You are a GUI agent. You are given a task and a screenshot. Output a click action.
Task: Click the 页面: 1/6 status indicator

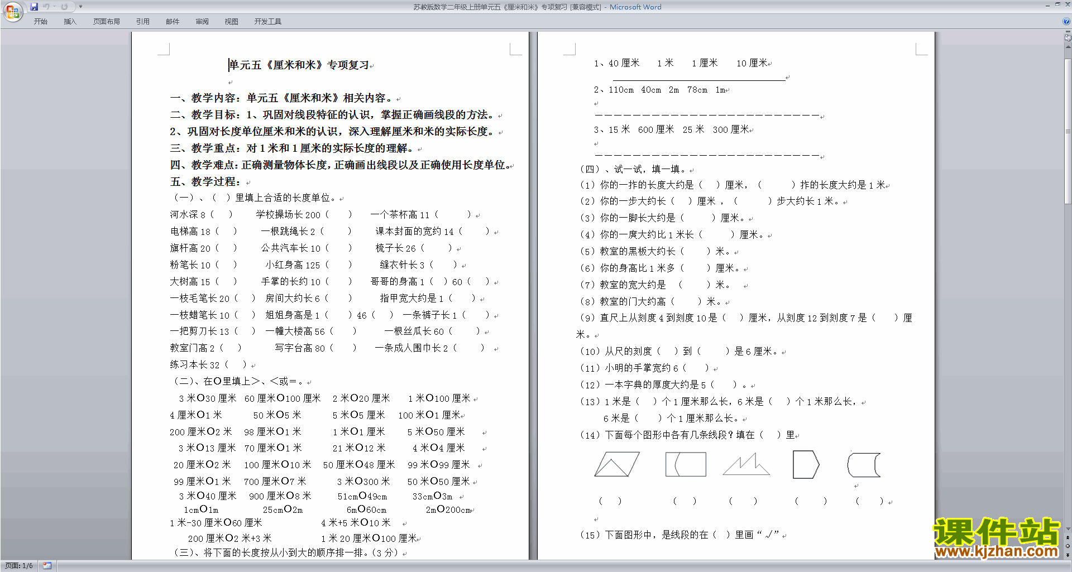pyautogui.click(x=19, y=566)
